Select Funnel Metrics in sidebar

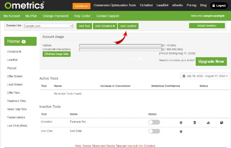click(x=16, y=117)
